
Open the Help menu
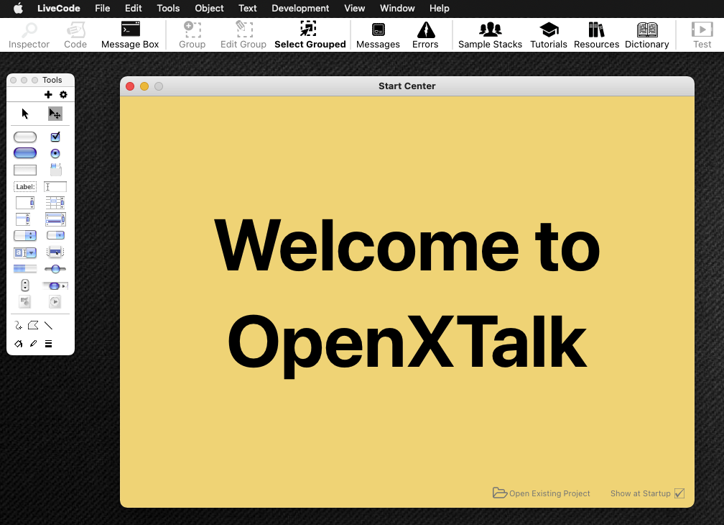439,9
